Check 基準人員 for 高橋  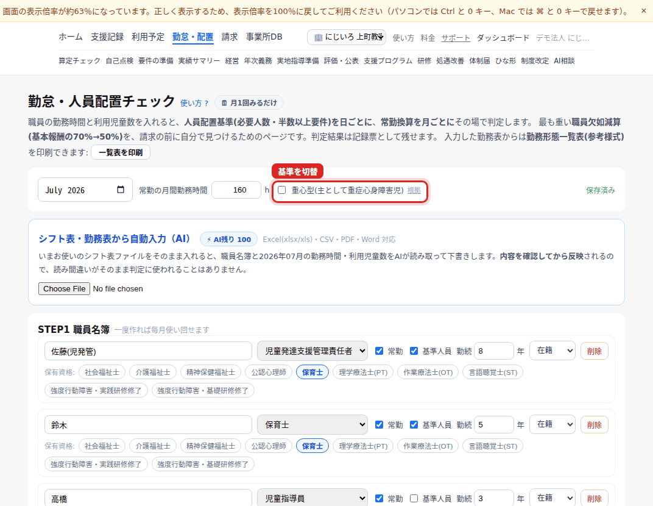point(414,499)
